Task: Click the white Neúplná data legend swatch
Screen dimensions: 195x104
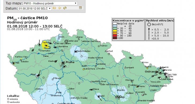Action: click(x=115, y=23)
